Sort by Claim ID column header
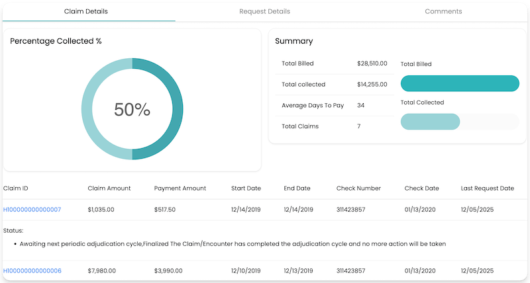The image size is (530, 283). [16, 188]
